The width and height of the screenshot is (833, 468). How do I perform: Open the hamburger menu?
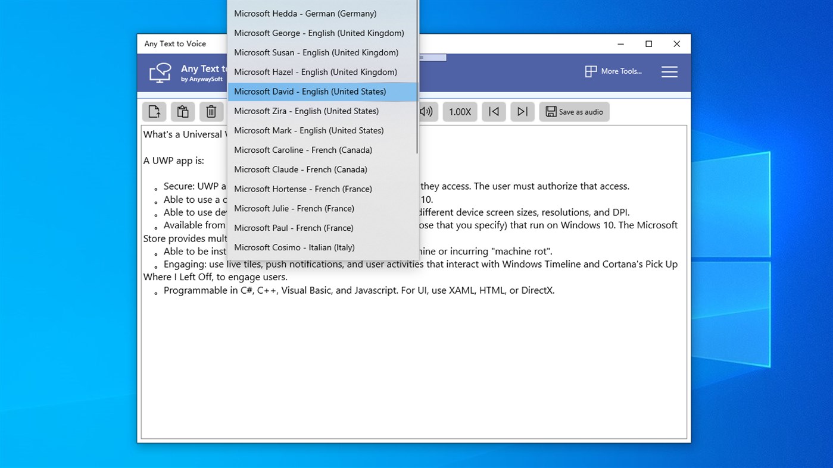click(669, 71)
